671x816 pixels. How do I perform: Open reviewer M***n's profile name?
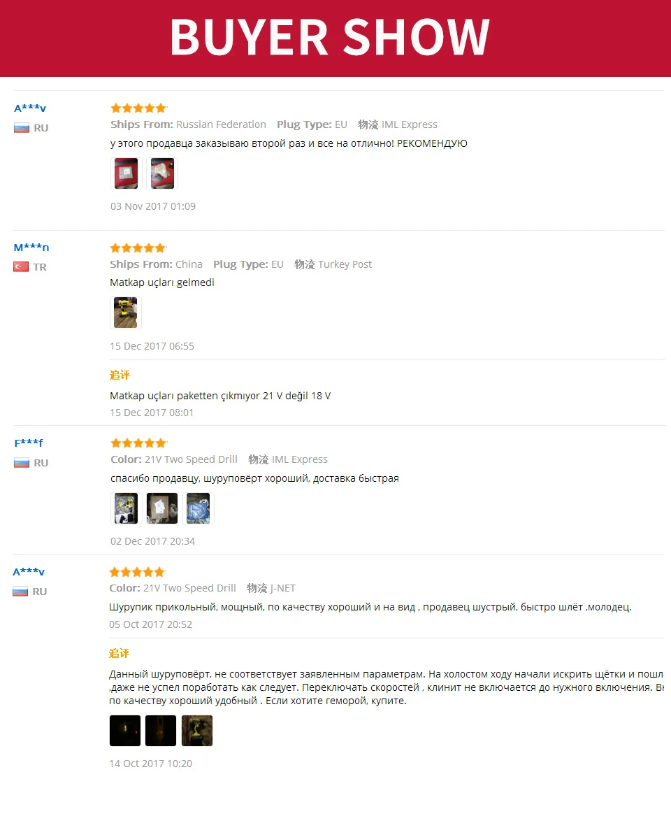[x=31, y=248]
